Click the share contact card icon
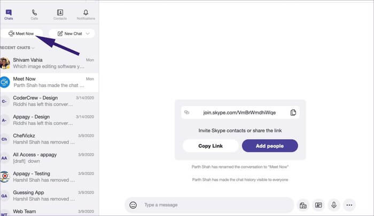This screenshot has width=374, height=216. [318, 205]
